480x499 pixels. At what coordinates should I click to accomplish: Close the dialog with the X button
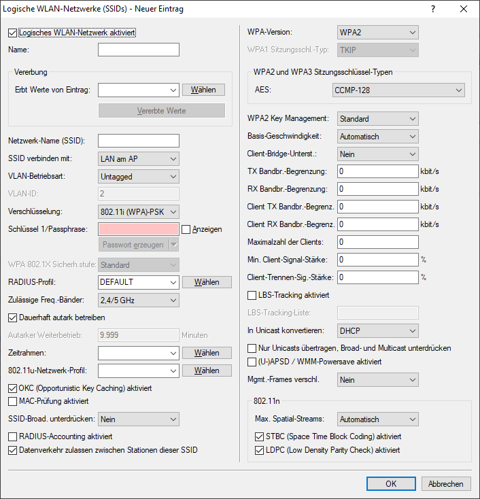[464, 10]
